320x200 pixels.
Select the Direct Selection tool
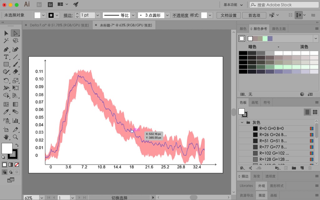15,33
